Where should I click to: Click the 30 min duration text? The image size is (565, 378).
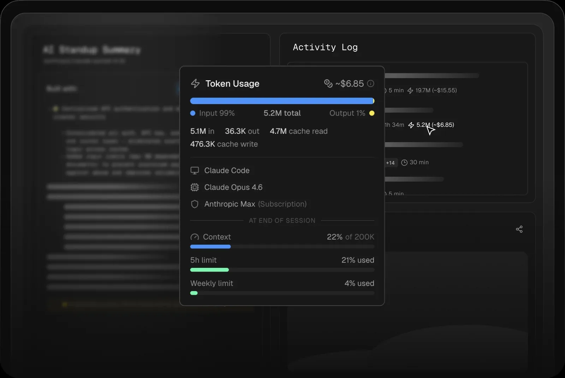(x=419, y=163)
